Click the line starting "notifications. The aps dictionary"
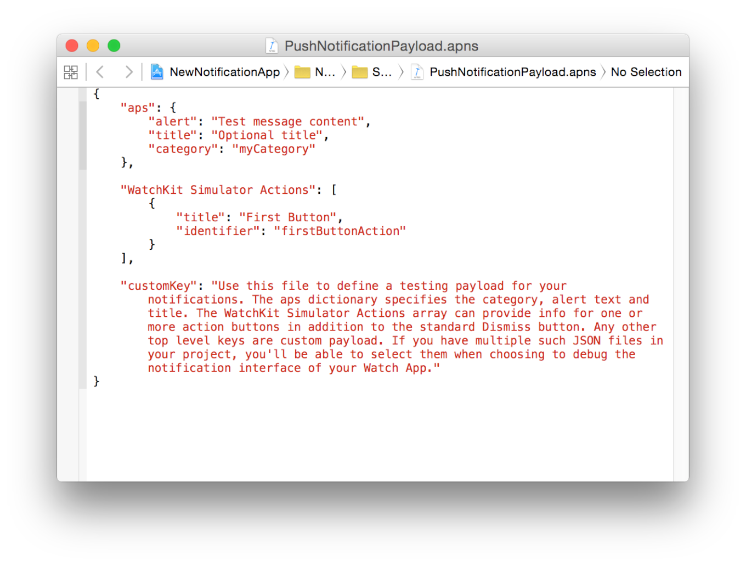This screenshot has width=746, height=566. [x=398, y=300]
